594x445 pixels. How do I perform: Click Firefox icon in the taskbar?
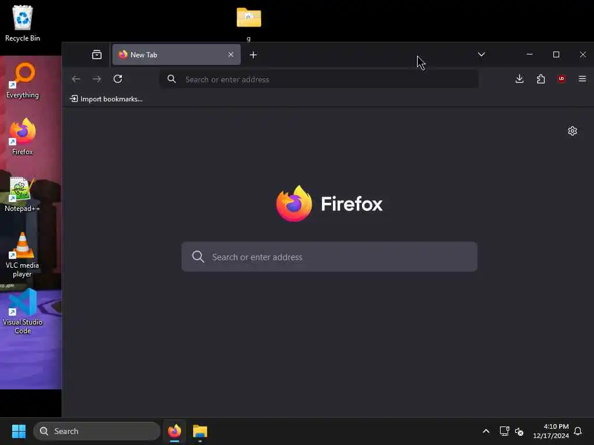click(174, 431)
